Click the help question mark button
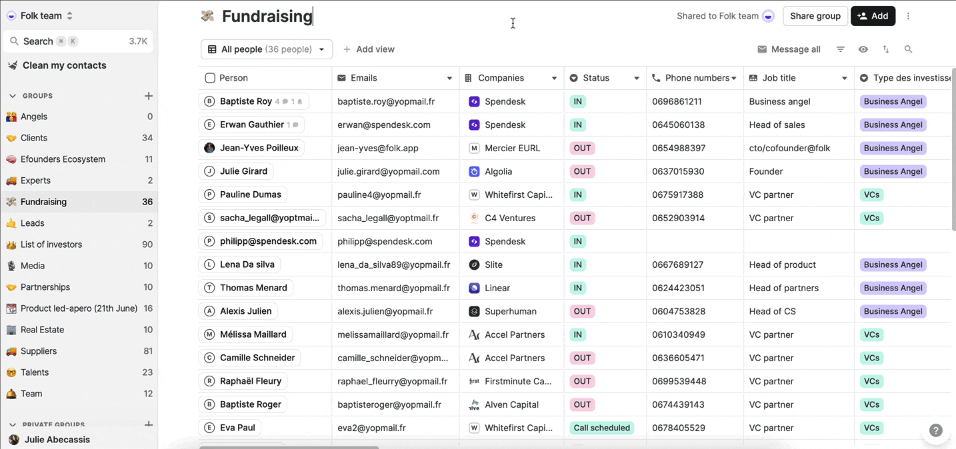This screenshot has height=449, width=956. click(x=936, y=430)
